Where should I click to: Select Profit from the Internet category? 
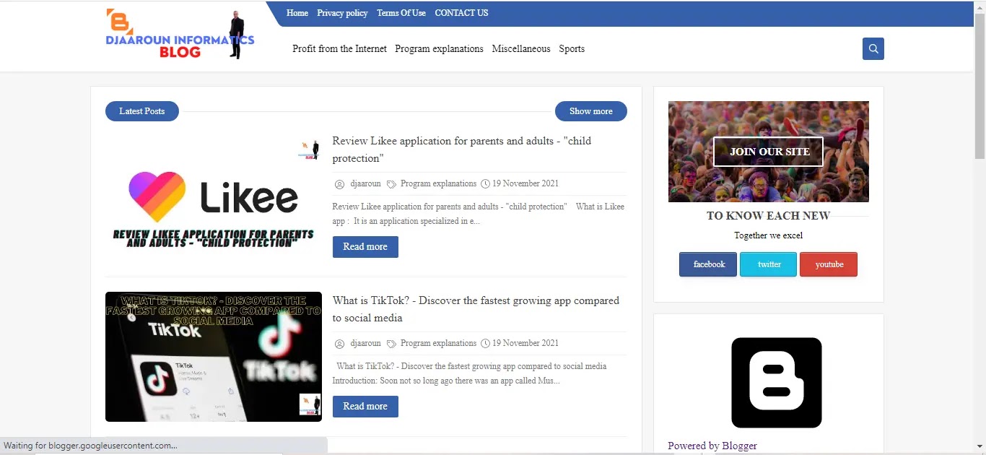(x=339, y=49)
